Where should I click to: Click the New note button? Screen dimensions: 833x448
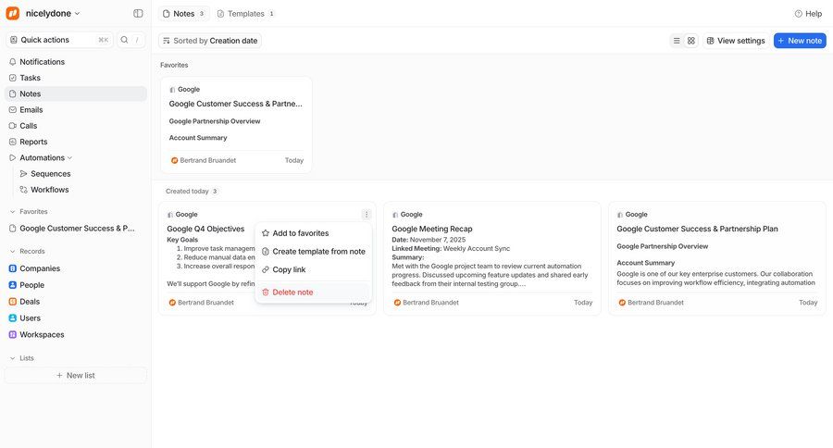pyautogui.click(x=800, y=41)
